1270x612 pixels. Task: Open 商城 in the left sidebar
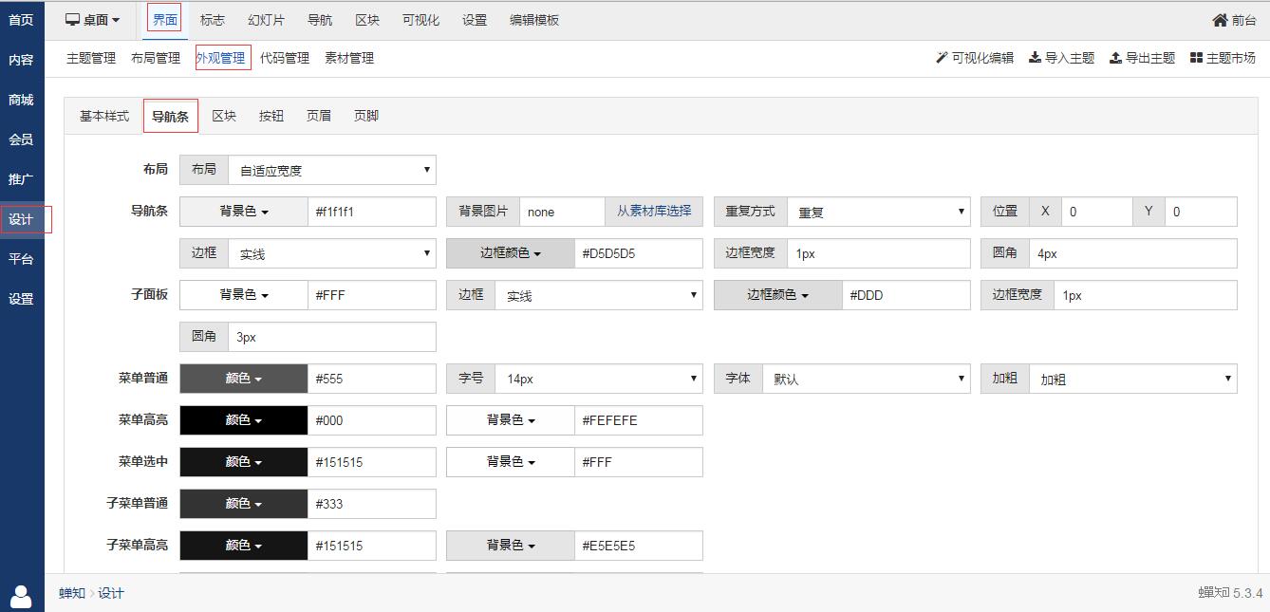pos(21,100)
